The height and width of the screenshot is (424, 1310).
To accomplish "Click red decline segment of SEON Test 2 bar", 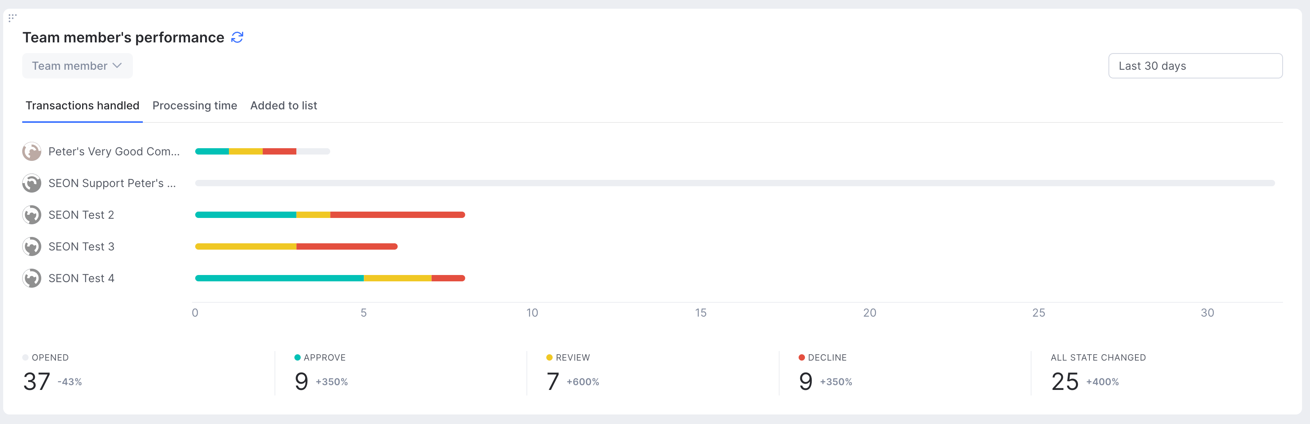I will [398, 215].
